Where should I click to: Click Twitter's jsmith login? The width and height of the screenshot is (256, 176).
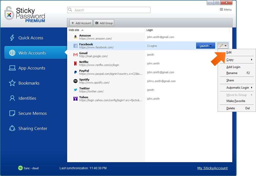150,90
